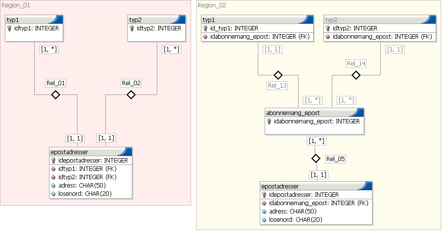Image resolution: width=446 pixels, height=235 pixels.
Task: Select the Rel_05 relationship diamond
Action: pyautogui.click(x=316, y=158)
